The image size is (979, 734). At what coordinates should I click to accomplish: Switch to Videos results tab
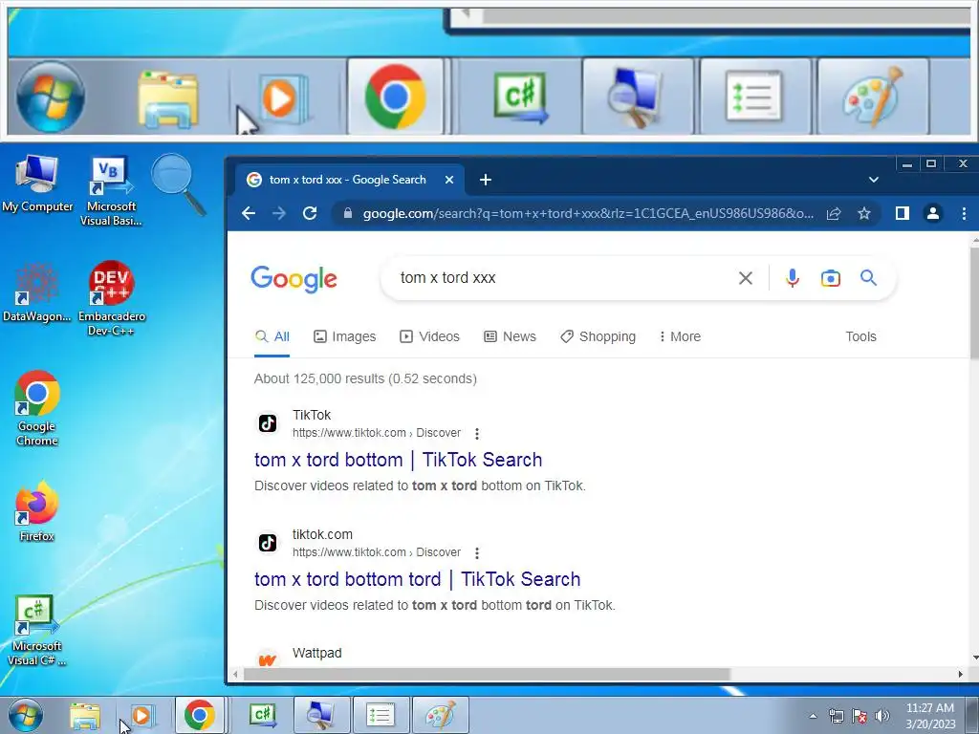(x=429, y=336)
